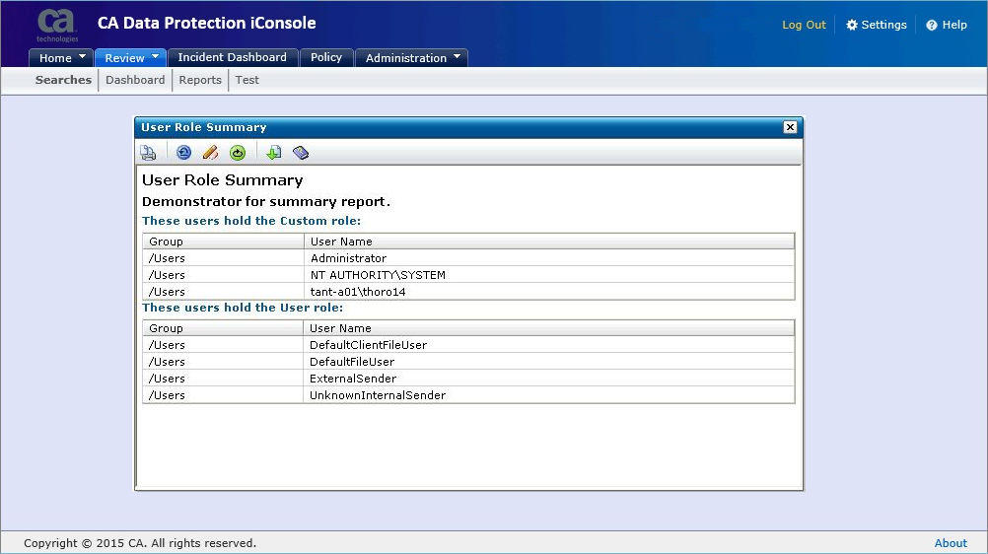Click User Name header in User role table

click(x=549, y=328)
